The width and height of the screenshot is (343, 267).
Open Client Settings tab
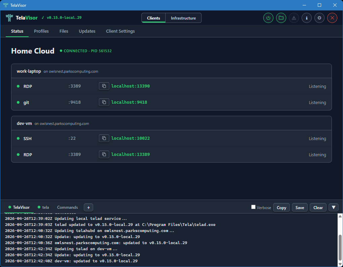point(120,31)
